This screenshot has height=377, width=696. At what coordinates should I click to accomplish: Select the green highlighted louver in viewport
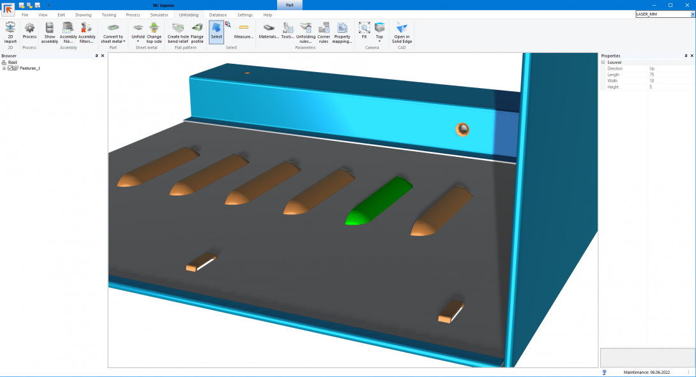click(x=380, y=200)
